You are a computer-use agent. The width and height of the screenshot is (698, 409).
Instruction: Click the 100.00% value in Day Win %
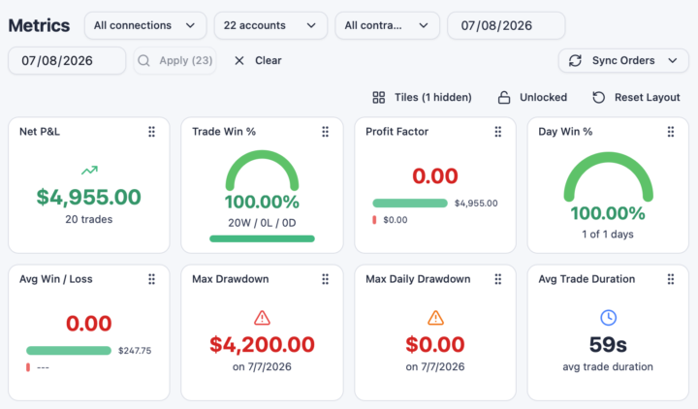point(608,213)
